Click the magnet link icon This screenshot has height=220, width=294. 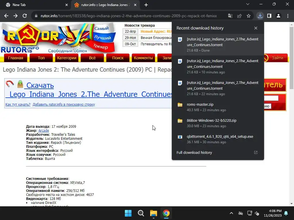9,84
